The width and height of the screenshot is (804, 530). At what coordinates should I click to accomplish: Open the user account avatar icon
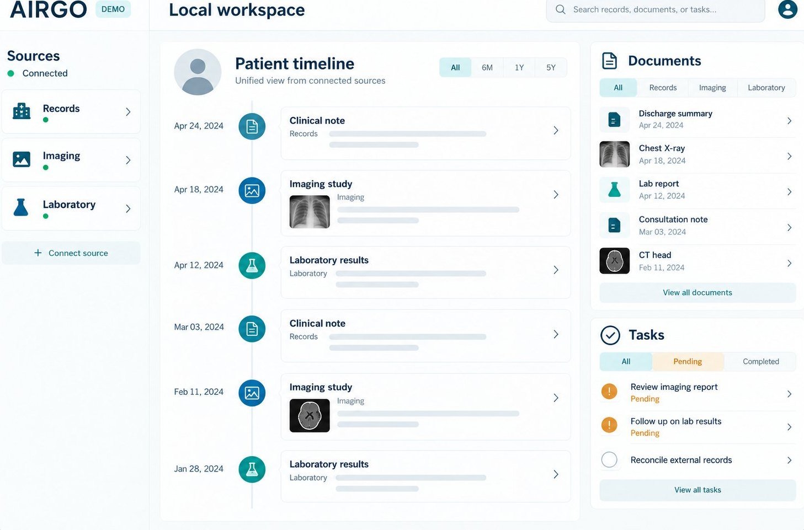[787, 9]
